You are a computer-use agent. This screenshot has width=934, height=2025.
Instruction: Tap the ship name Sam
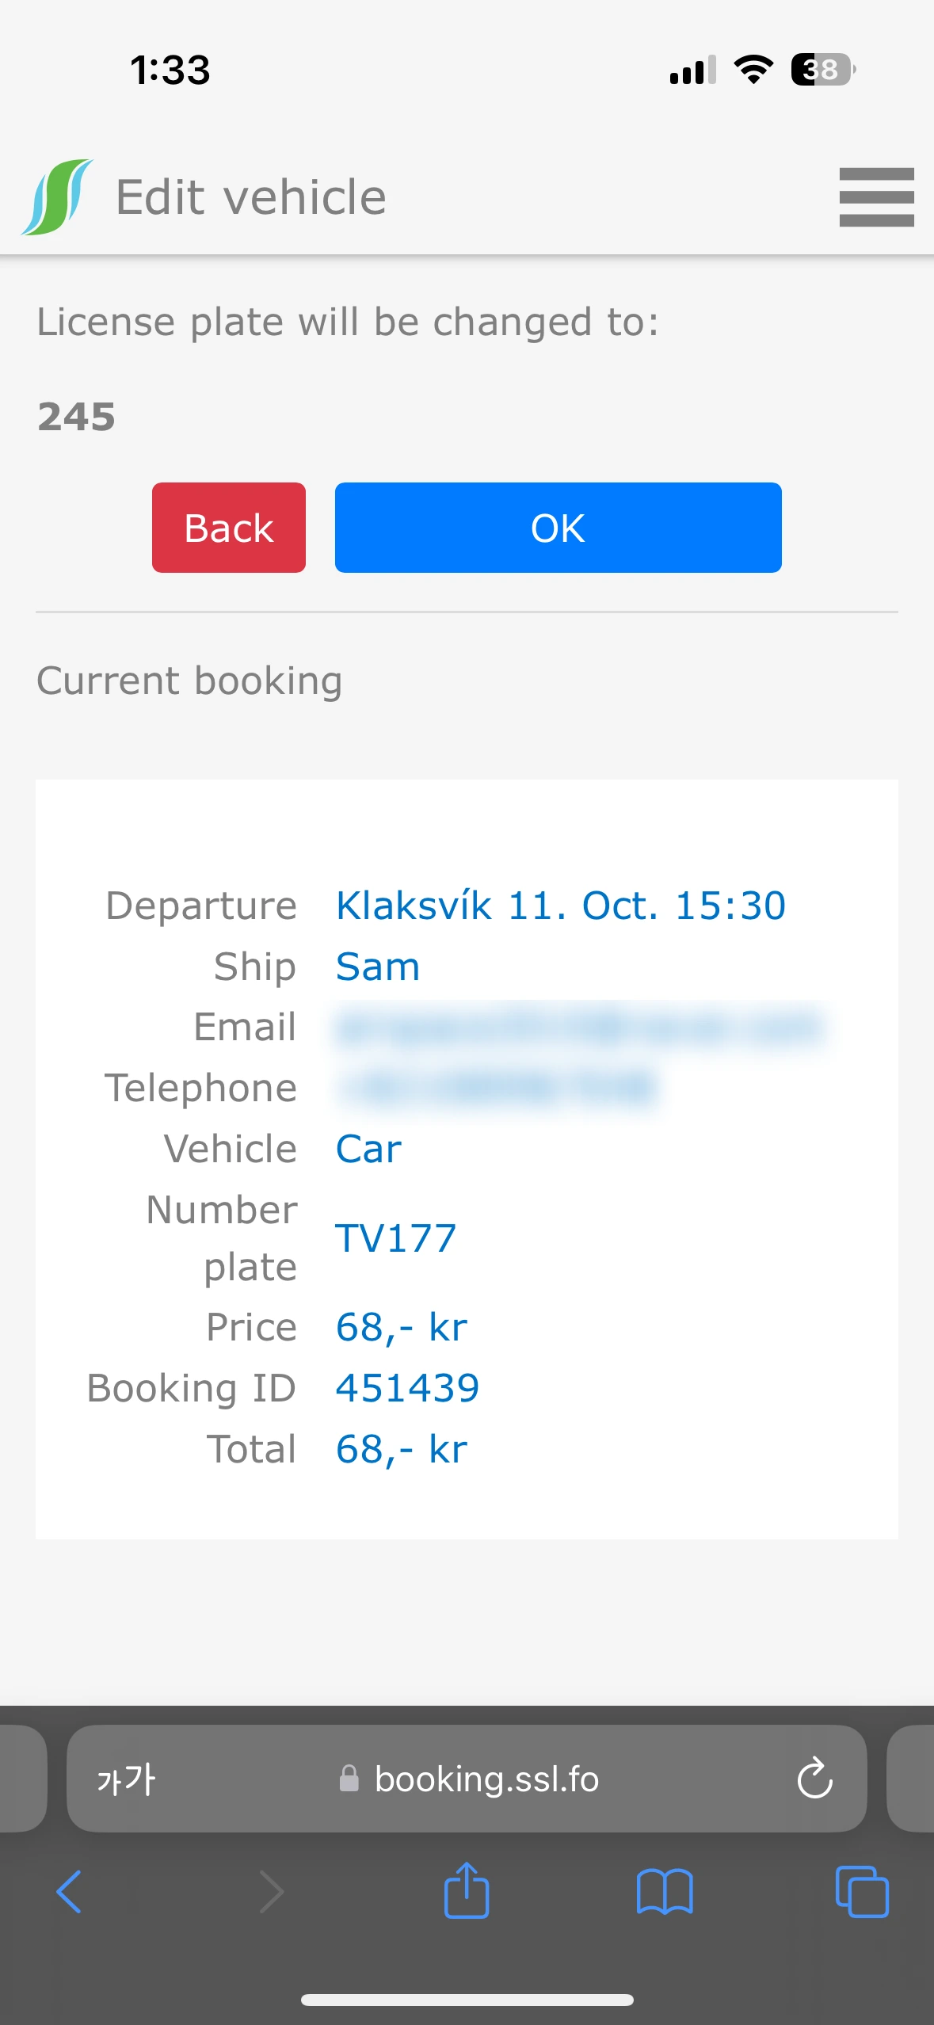click(377, 967)
